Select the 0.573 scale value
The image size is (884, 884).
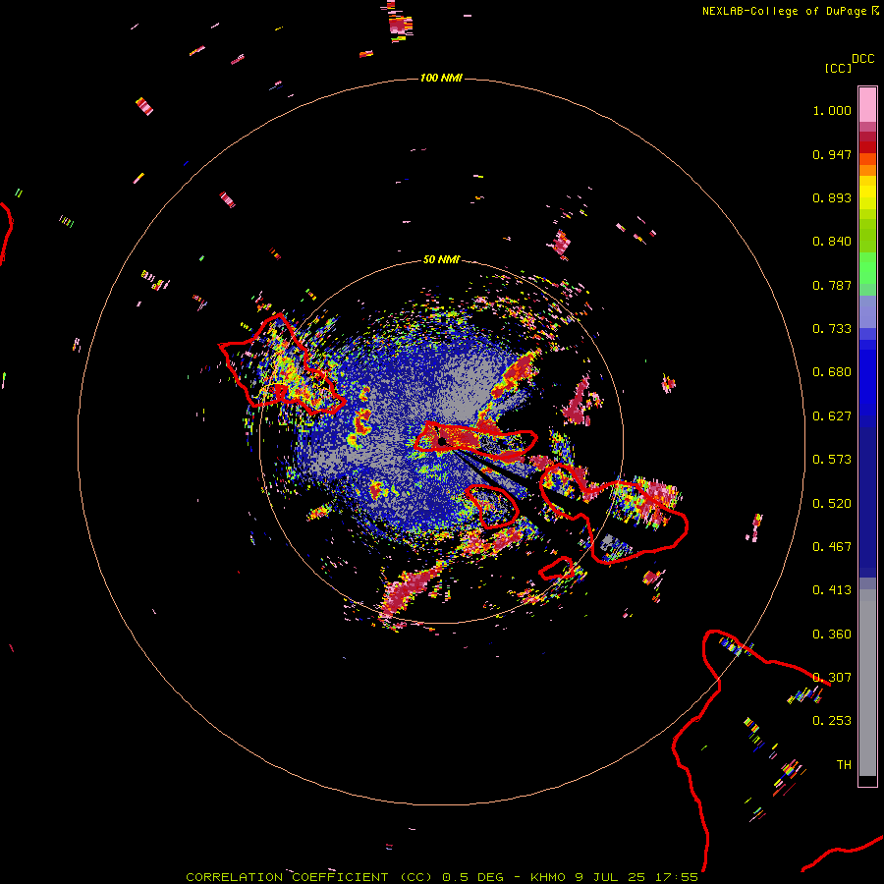832,460
